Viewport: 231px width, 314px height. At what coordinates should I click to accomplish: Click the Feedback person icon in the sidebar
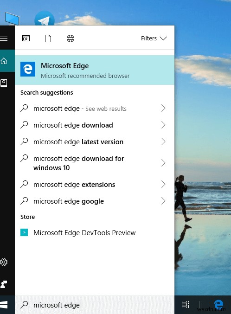pos(4,284)
